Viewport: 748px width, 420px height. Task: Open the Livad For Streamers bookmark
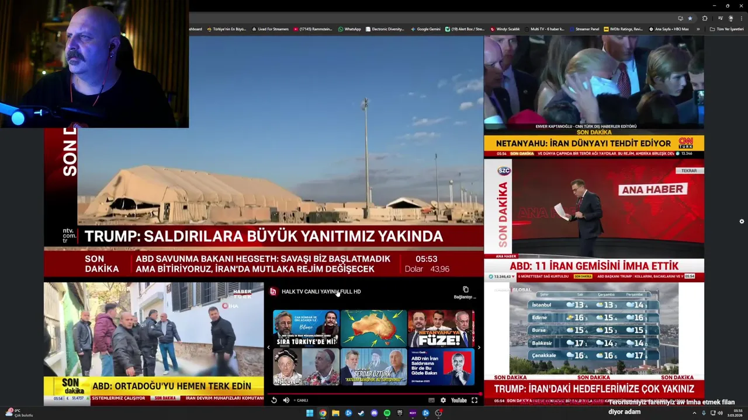click(x=269, y=29)
